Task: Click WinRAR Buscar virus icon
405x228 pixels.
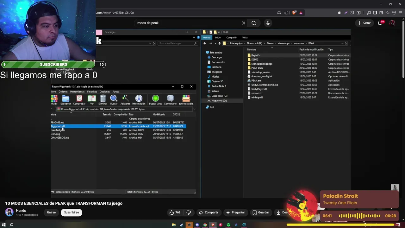Action: (155, 100)
